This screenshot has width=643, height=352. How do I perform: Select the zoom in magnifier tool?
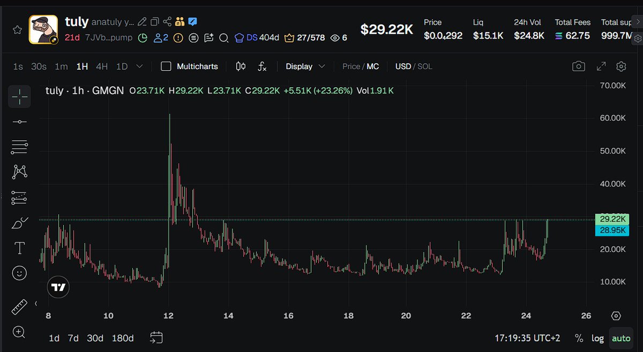19,332
